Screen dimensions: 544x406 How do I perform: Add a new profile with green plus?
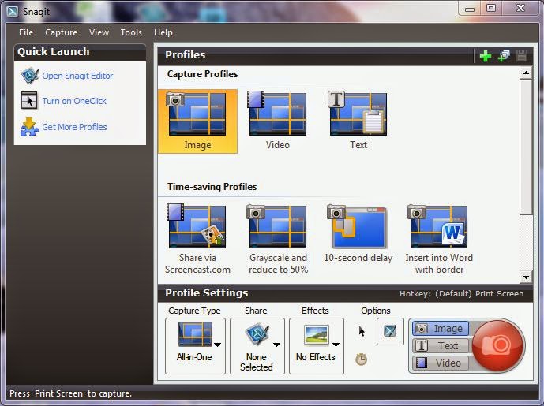tap(486, 56)
